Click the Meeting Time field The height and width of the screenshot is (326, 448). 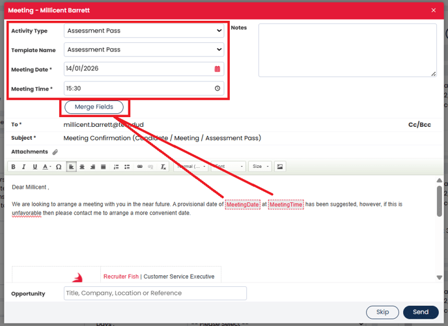point(144,88)
